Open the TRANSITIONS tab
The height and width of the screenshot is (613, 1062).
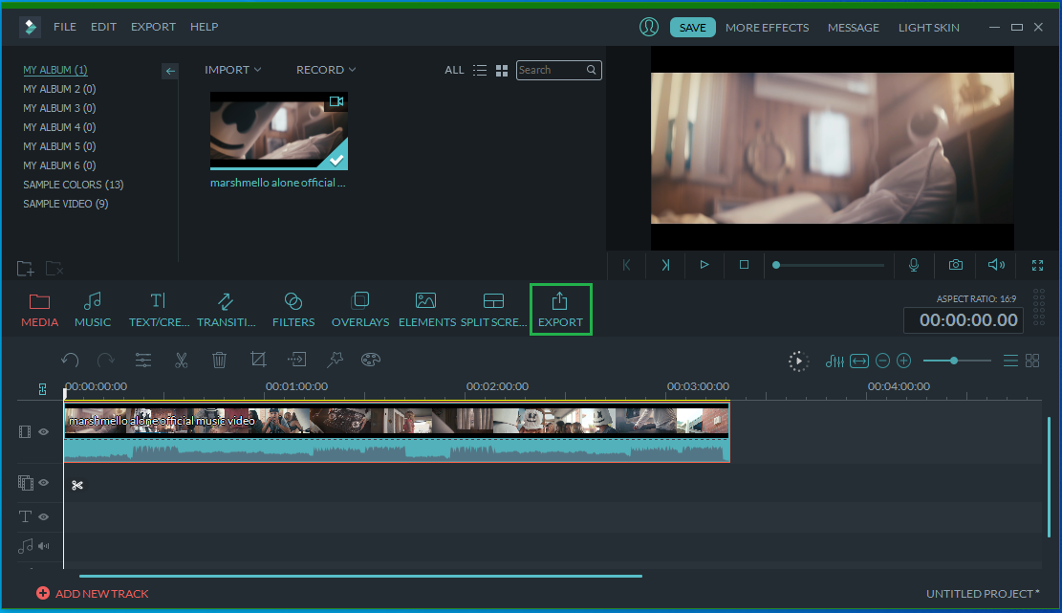[x=227, y=310]
